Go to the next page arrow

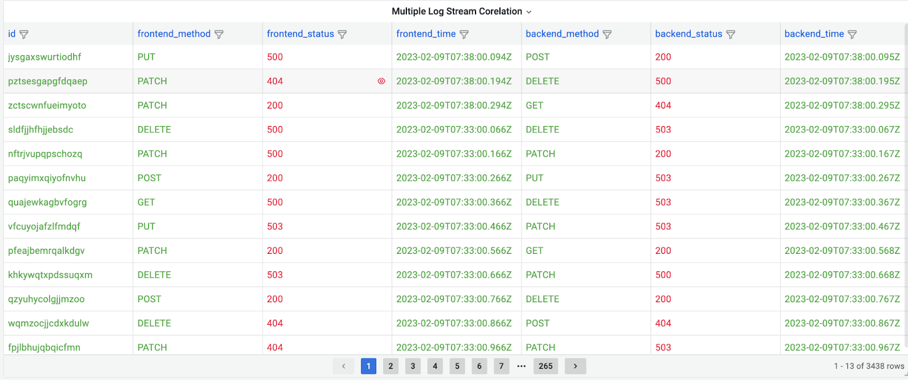tap(575, 366)
